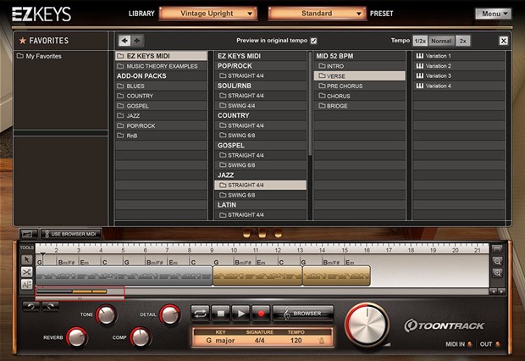Click the ruler icon above zoom buttons
Screen dimensions: 525x361
[x=497, y=248]
